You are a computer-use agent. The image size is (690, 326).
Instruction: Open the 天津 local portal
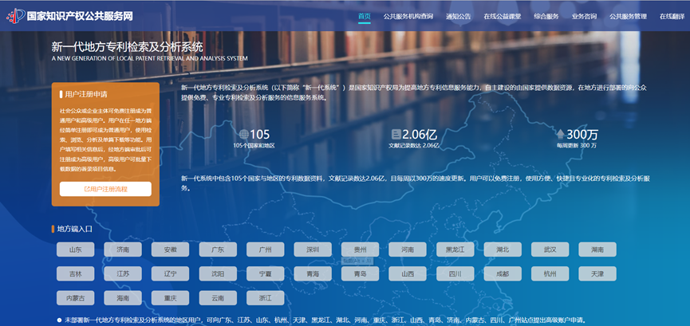point(597,273)
